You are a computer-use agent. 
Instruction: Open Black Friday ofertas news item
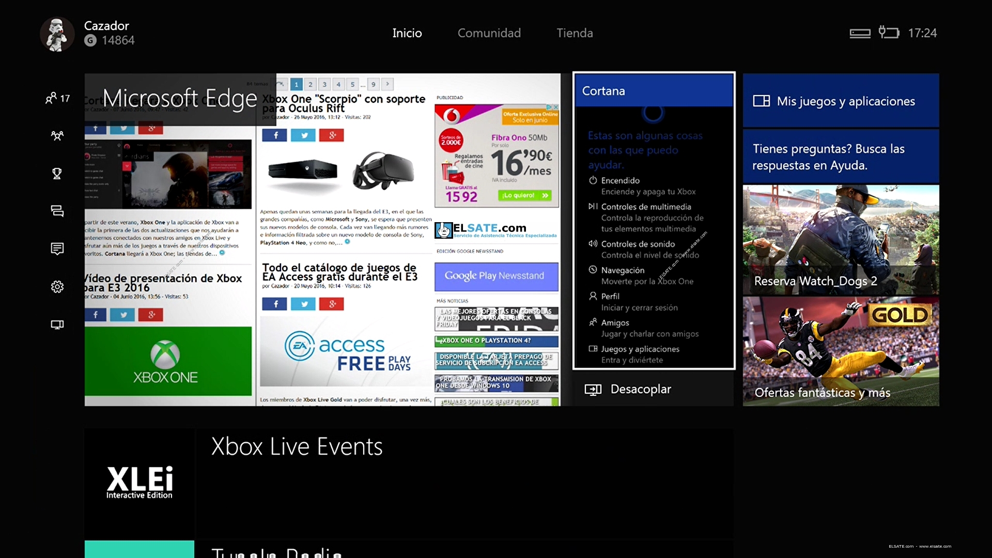point(496,319)
